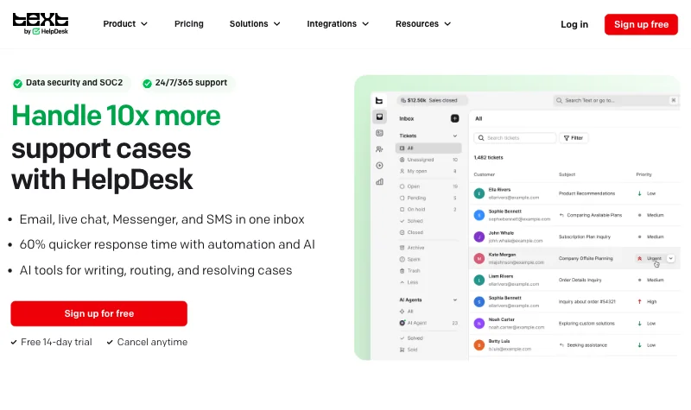Select the Unassigned tickets folder
This screenshot has height=410, width=691.
(x=428, y=160)
